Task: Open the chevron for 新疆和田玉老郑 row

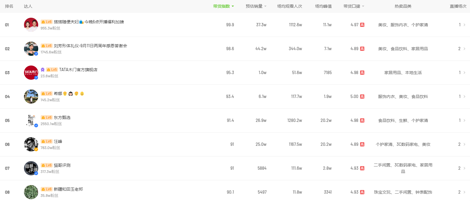Action: click(x=464, y=192)
